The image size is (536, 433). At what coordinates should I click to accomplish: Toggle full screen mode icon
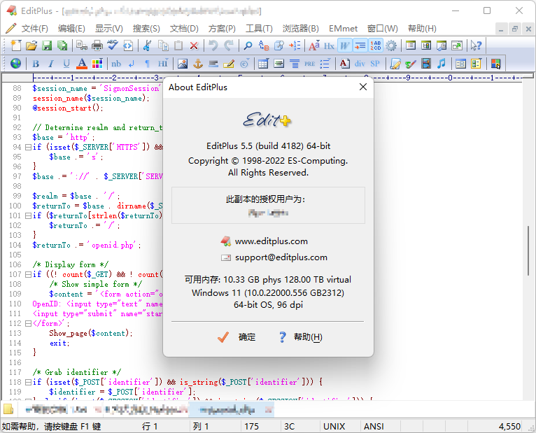457,45
